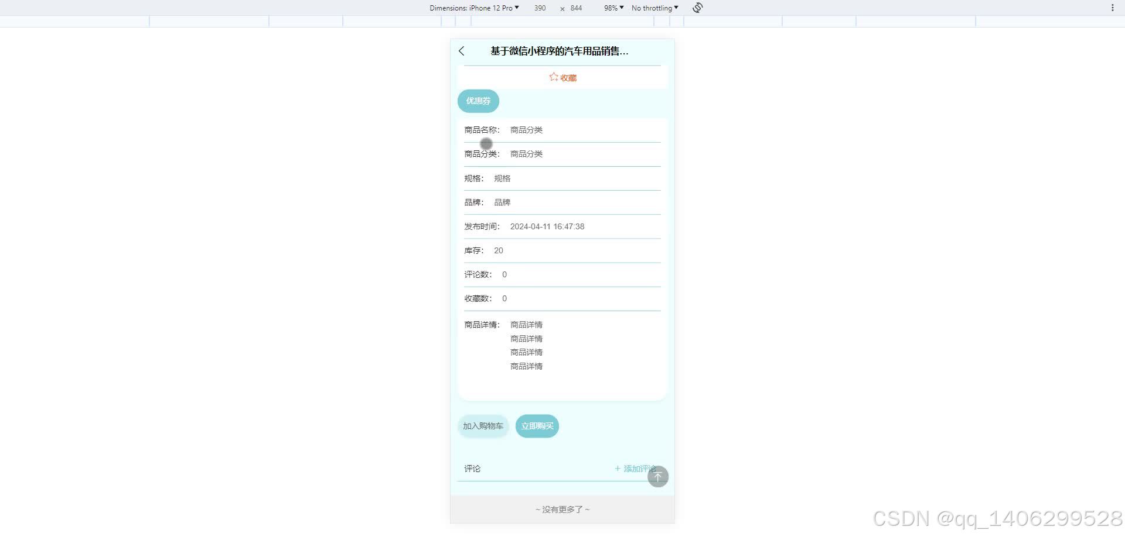This screenshot has width=1125, height=537.
Task: Click the height field showing 844
Action: [577, 8]
